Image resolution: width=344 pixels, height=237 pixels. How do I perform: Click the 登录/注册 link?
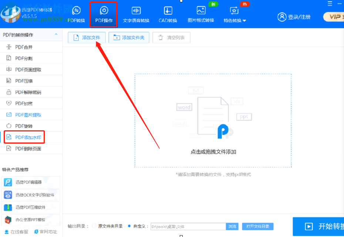click(x=299, y=17)
